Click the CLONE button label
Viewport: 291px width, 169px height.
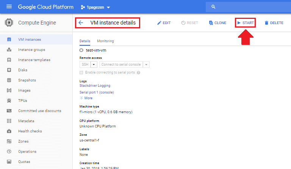[220, 23]
